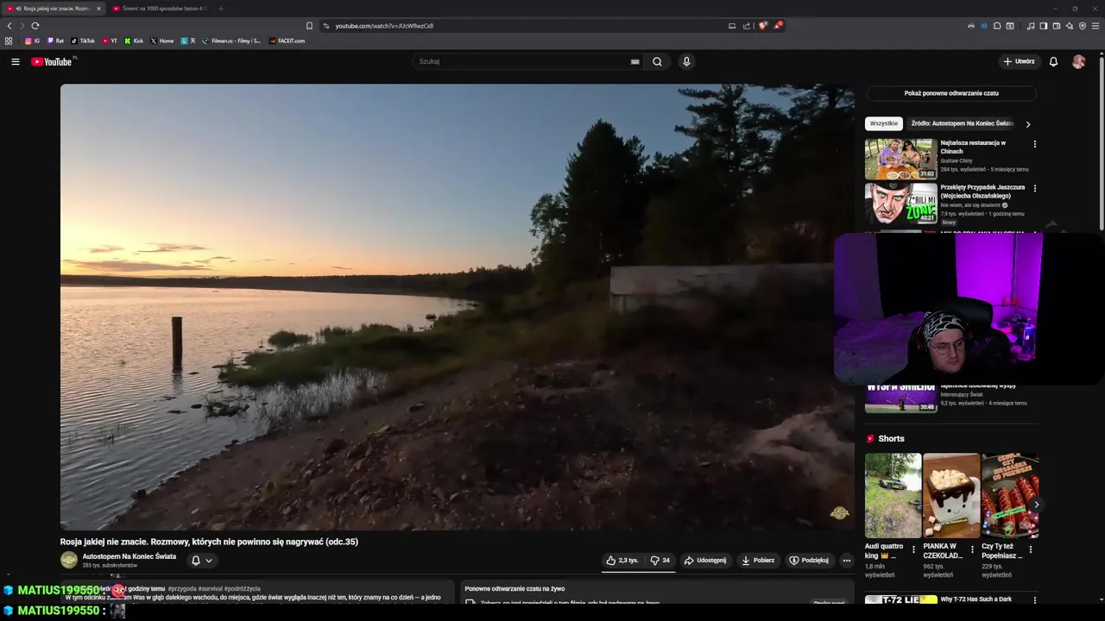Open the TikTok bookmark
Screen dimensions: 1105x621
coord(83,41)
